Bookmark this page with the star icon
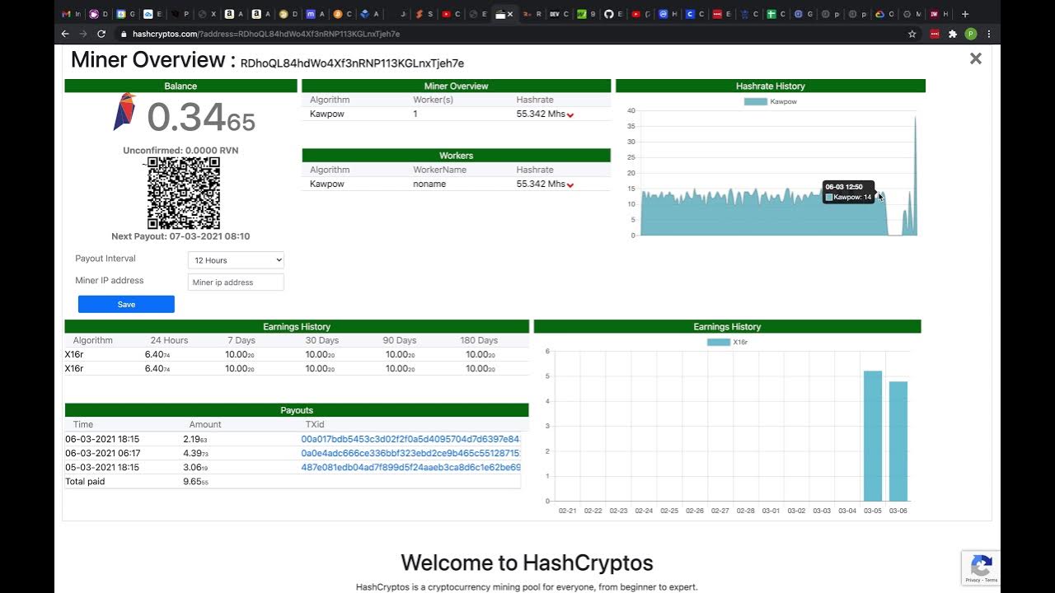The height and width of the screenshot is (593, 1055). [912, 34]
